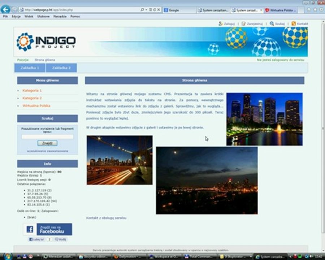325x260 pixels.
Task: Click the Facebook logo icon in sidebar
Action: click(30, 229)
